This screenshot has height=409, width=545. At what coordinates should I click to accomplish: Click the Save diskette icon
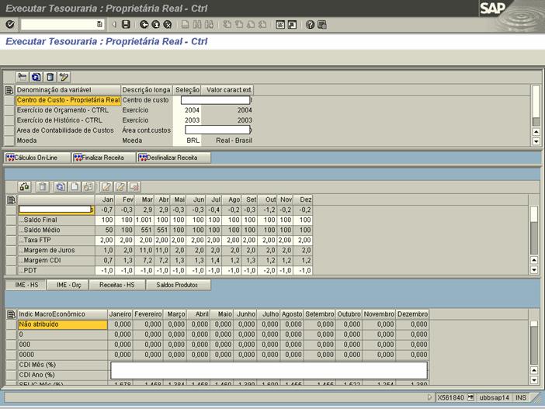tap(126, 24)
